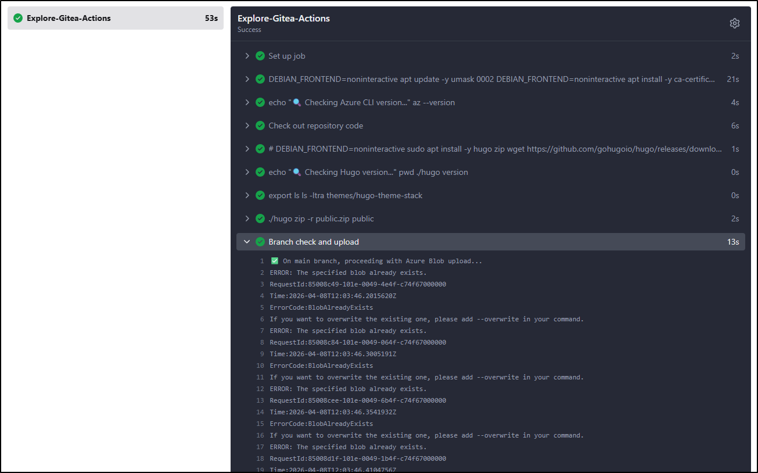This screenshot has width=758, height=473.
Task: Click success status icon for Check out repository code
Action: tap(260, 126)
